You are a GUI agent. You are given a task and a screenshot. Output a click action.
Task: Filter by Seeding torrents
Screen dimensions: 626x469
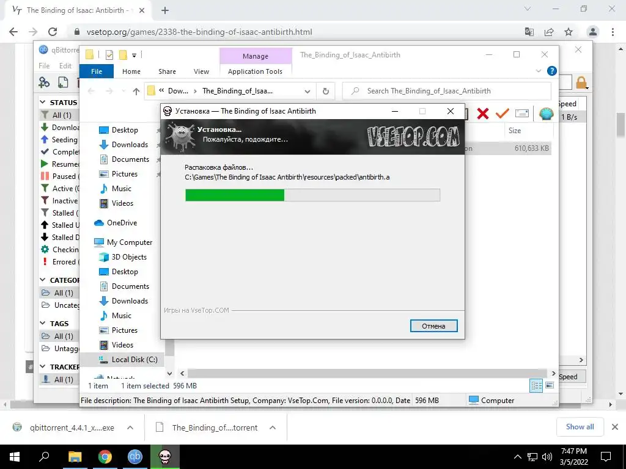[59, 140]
